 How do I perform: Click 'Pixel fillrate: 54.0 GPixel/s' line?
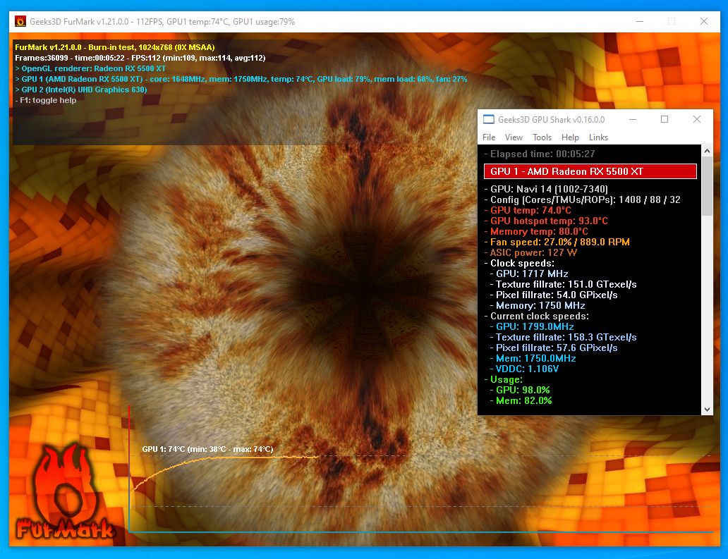click(x=554, y=295)
